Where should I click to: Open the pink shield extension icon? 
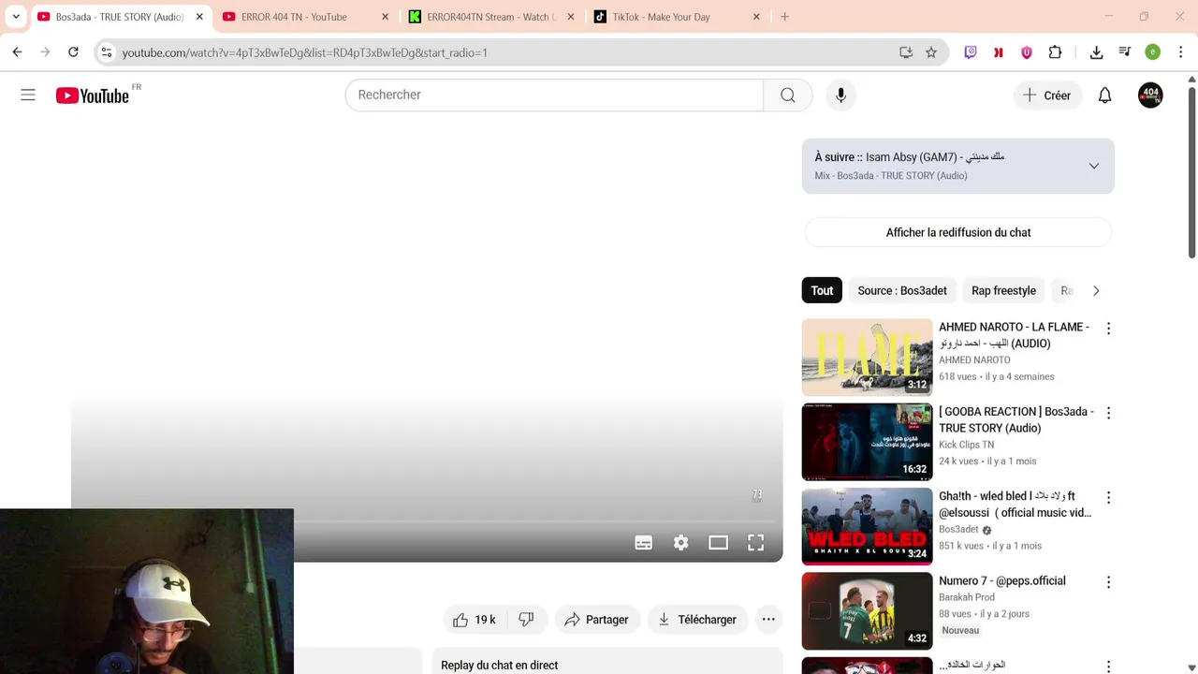(x=1027, y=52)
